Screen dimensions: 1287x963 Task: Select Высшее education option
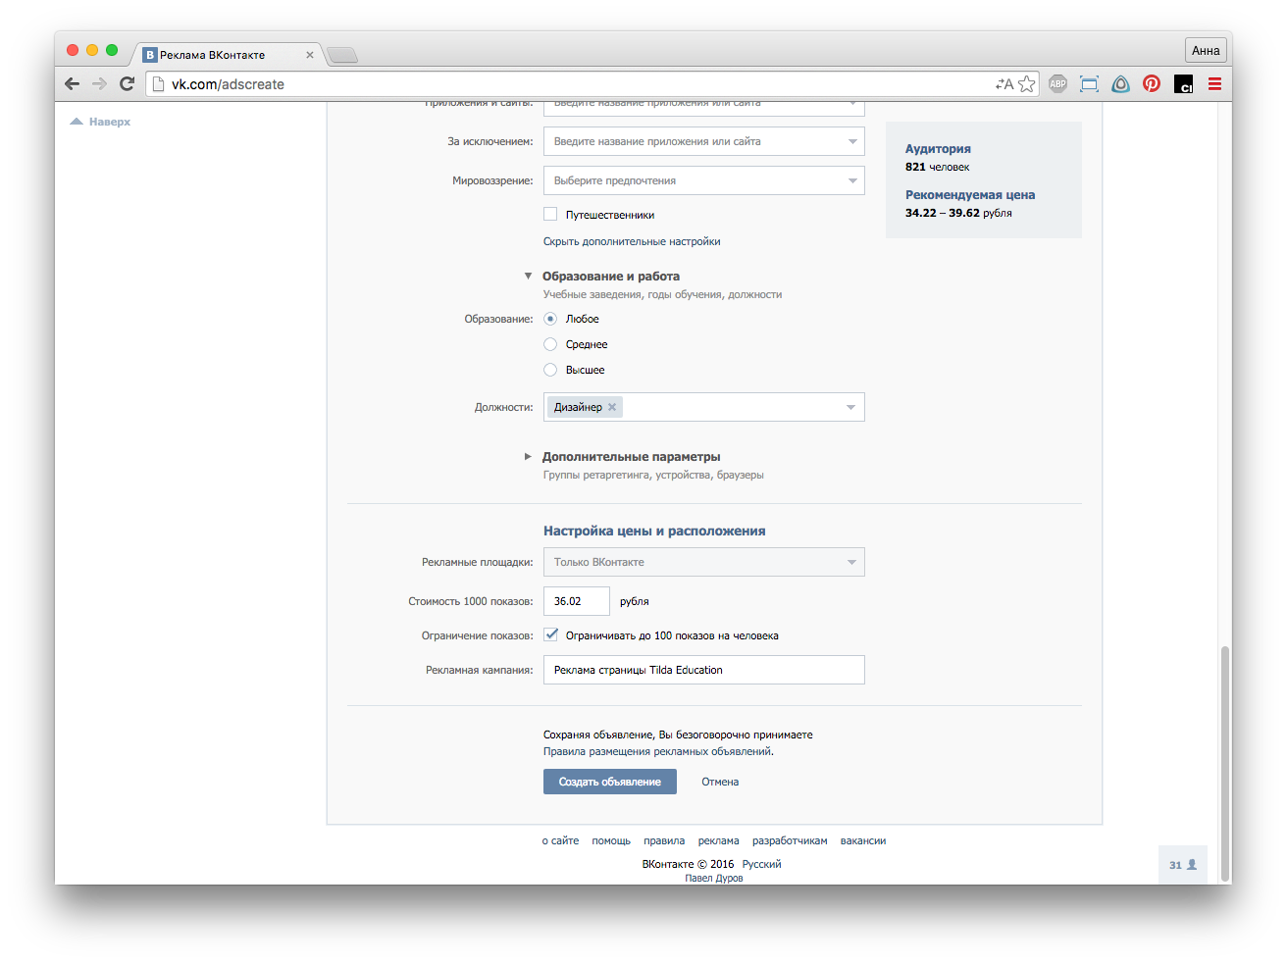[x=550, y=370]
